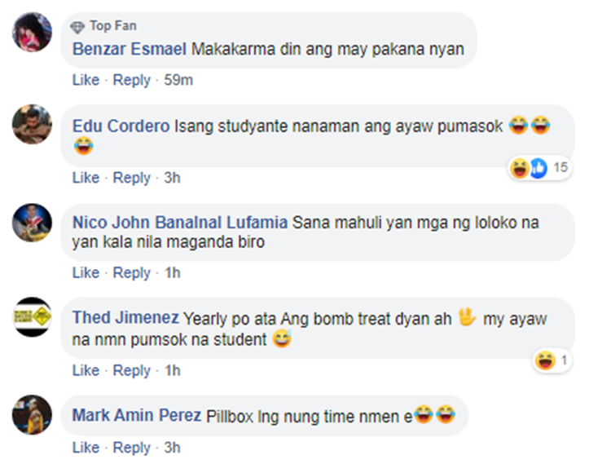611x464 pixels.
Task: View the reaction on Thed Jimenez's comment
Action: (552, 360)
